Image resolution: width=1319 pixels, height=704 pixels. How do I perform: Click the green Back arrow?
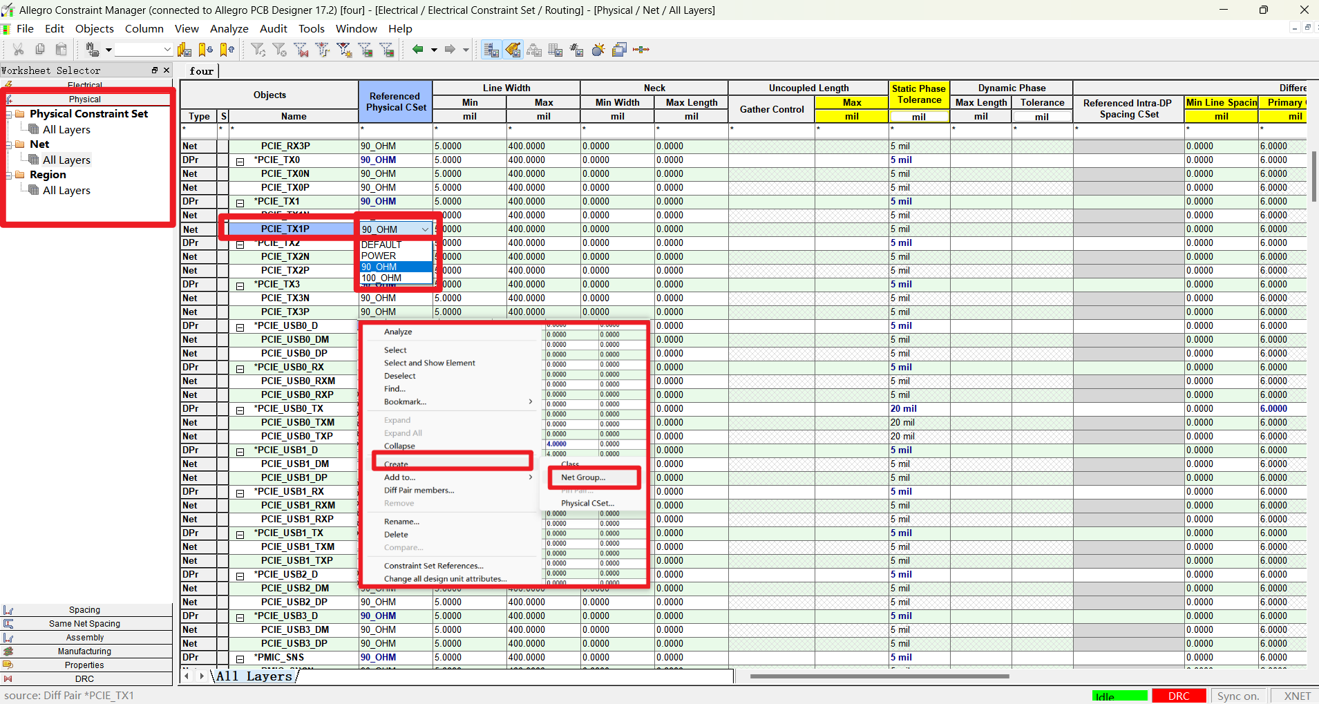click(418, 49)
